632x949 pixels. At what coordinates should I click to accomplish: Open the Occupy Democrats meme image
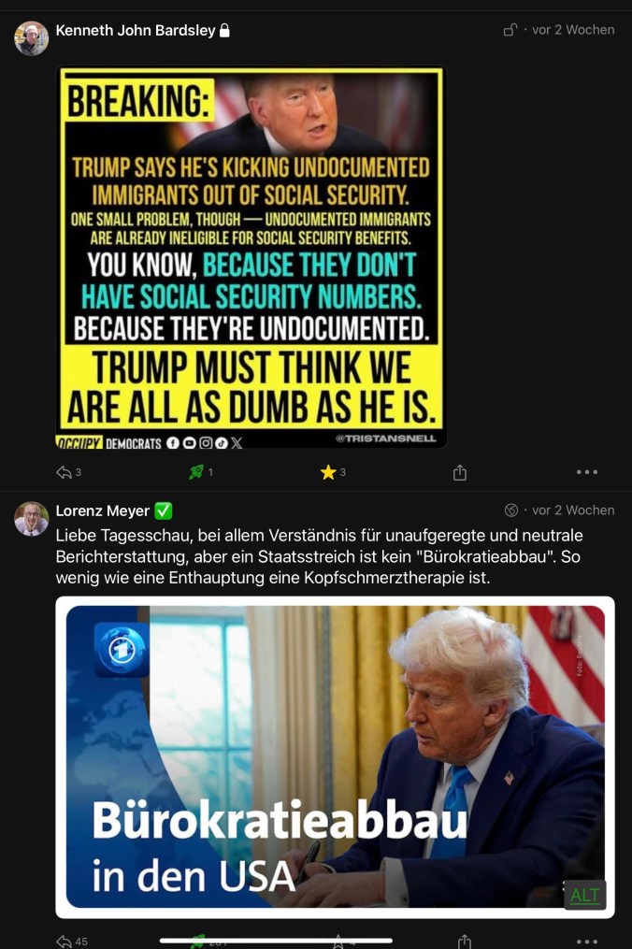tap(251, 257)
